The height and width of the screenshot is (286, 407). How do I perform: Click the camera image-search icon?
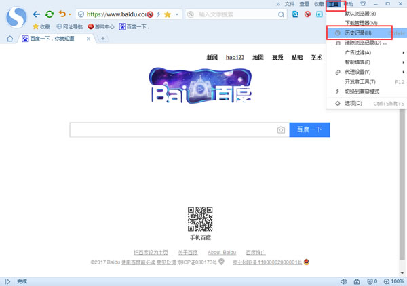tap(281, 130)
